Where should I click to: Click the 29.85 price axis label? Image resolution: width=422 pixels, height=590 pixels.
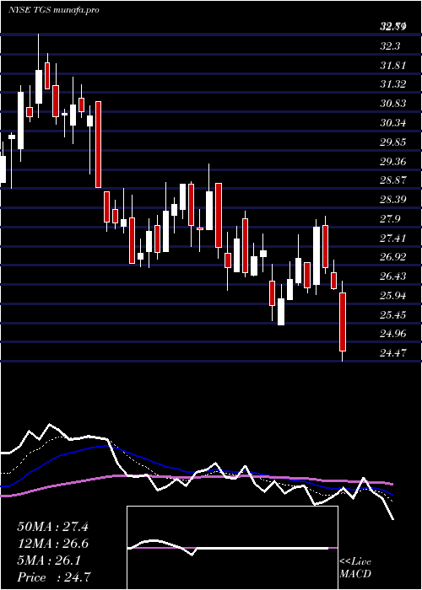click(392, 142)
